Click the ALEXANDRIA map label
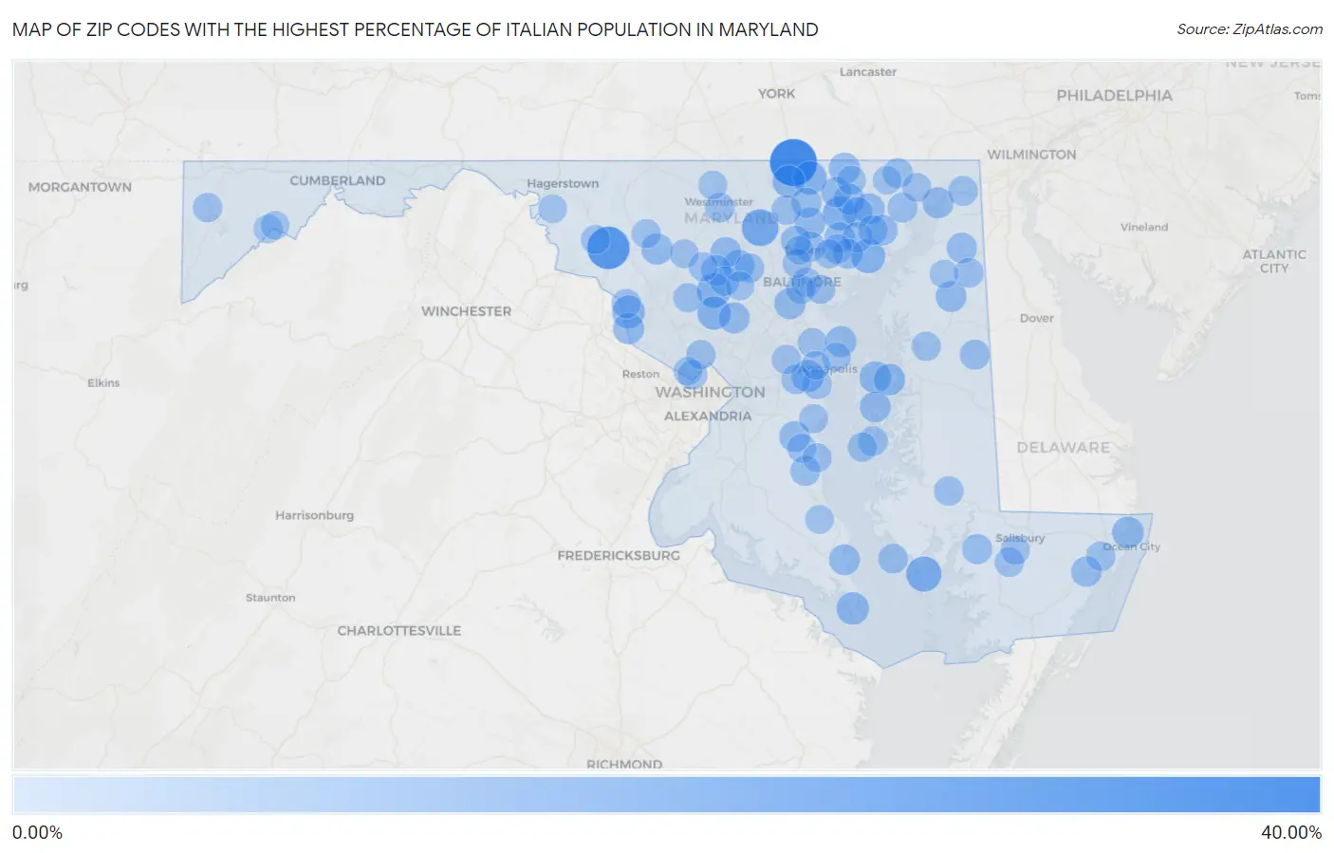Screen dimensions: 1334x853 (x=708, y=416)
